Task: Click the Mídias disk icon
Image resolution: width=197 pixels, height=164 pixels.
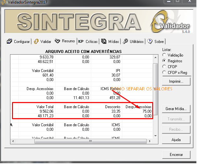Action: point(104,41)
